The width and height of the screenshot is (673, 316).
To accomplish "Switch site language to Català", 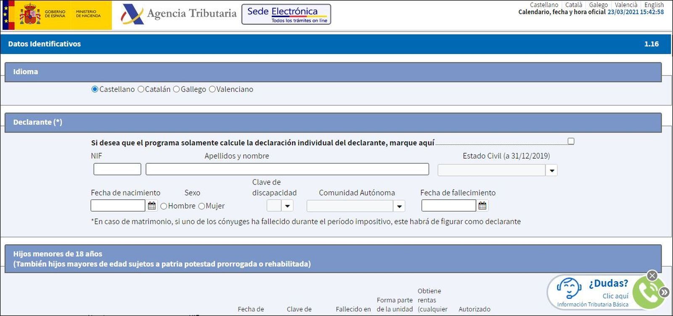I will [x=574, y=5].
